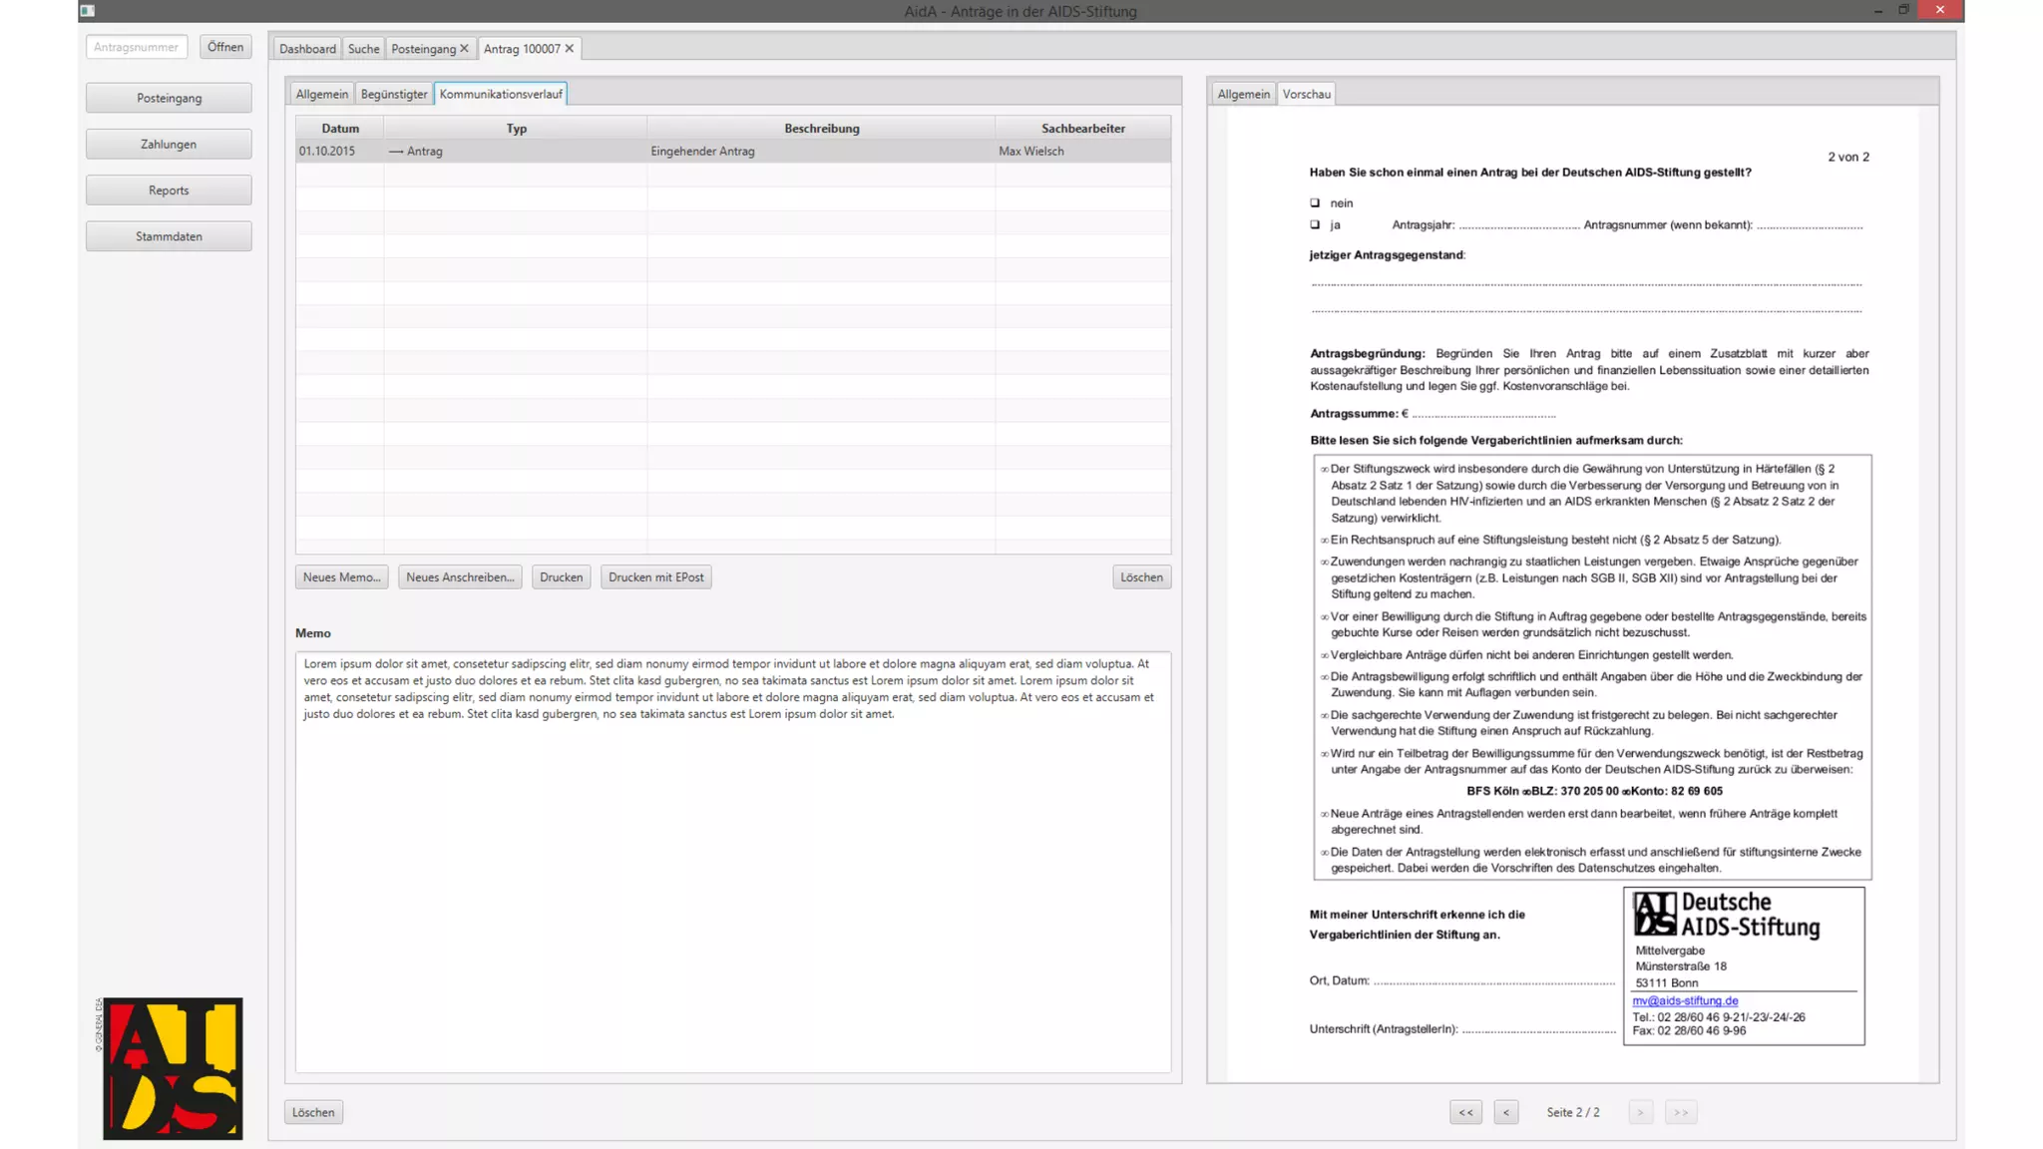This screenshot has height=1149, width=2043.
Task: Open the Zahlungen section
Action: coord(169,144)
